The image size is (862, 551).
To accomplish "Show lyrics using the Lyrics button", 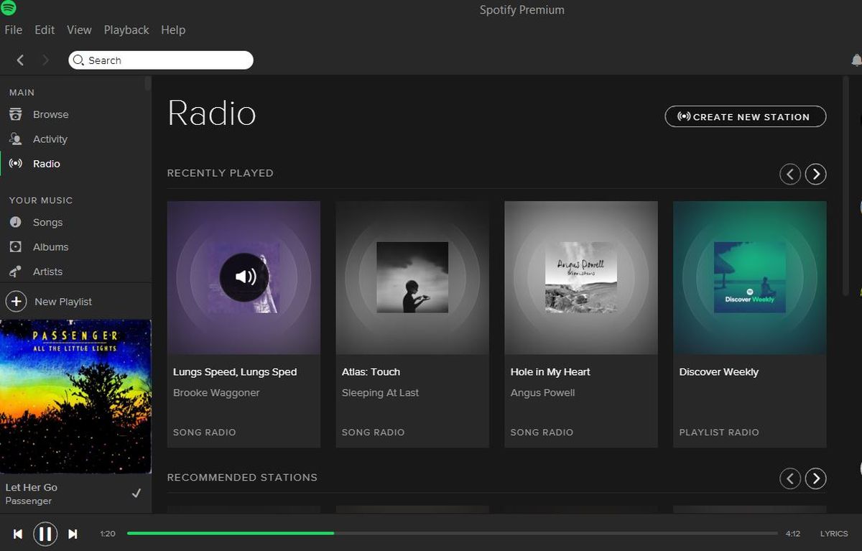I will [834, 534].
